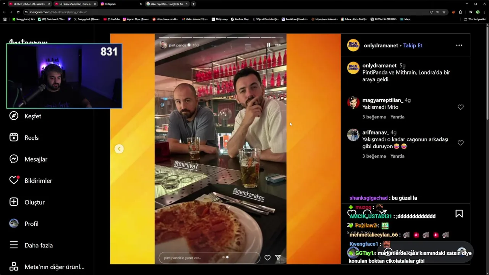This screenshot has height=275, width=489.
Task: Like arifmanav_ comment with heart
Action: coord(460,142)
